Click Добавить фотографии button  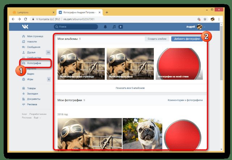coord(187,39)
